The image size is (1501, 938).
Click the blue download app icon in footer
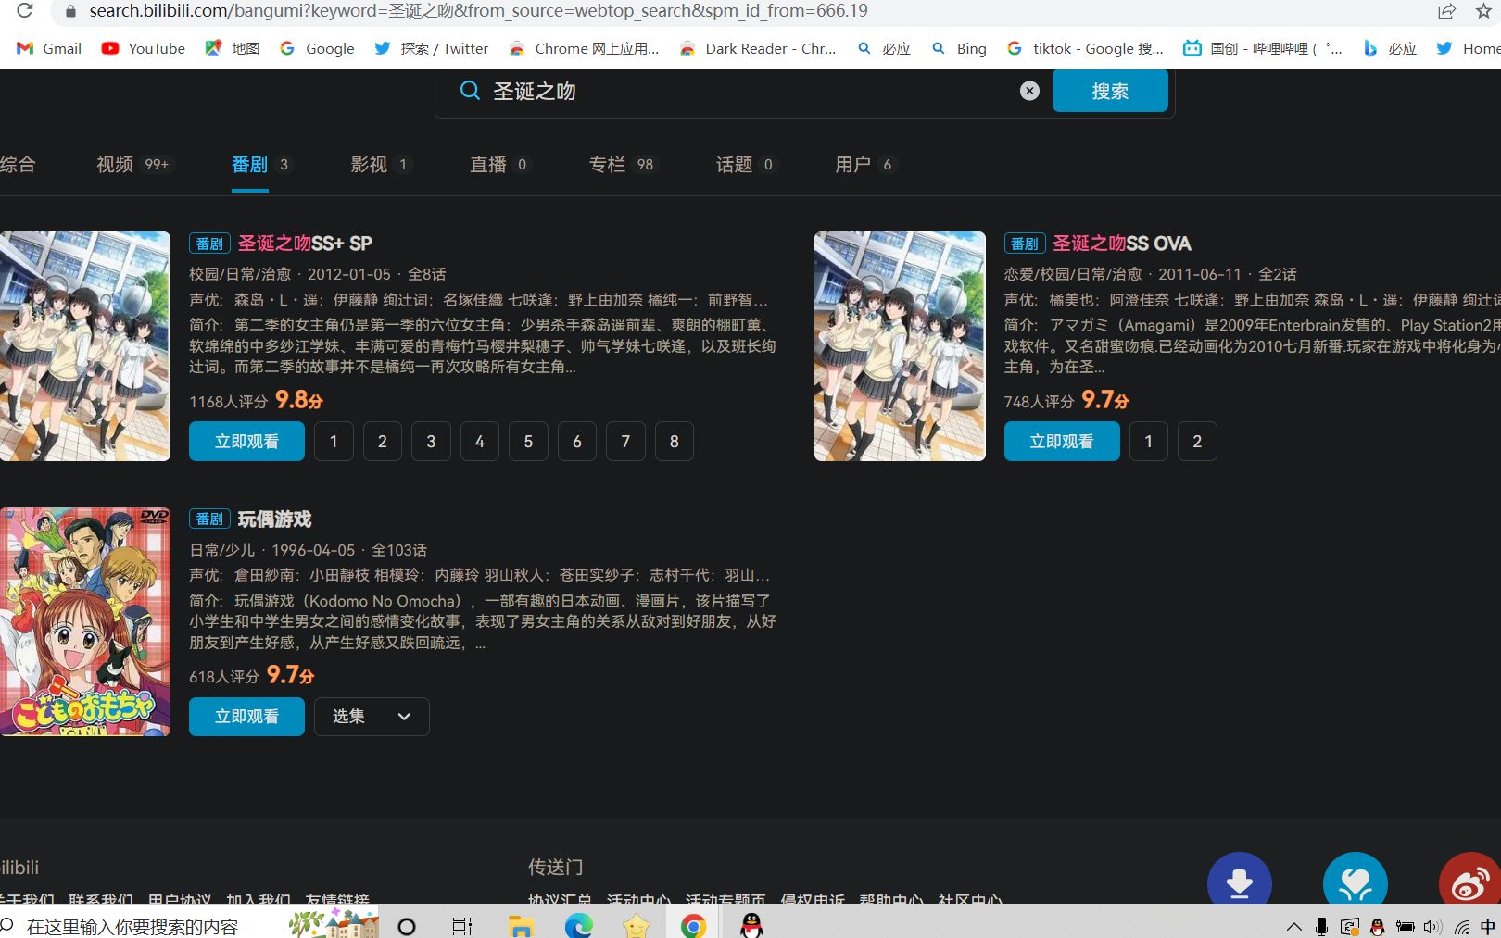click(1239, 880)
